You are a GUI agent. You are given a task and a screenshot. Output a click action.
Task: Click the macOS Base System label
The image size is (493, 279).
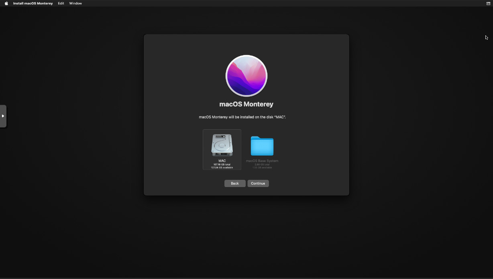(262, 161)
